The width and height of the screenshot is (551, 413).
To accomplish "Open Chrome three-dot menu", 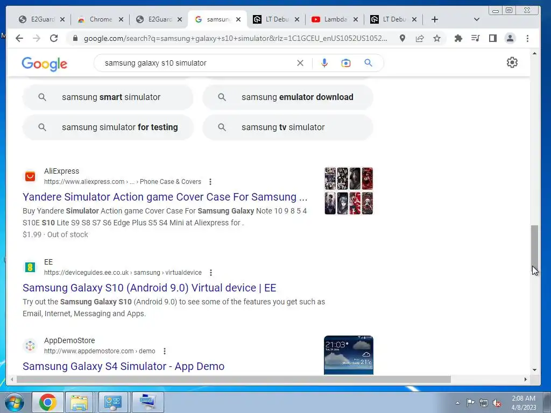I will click(527, 38).
